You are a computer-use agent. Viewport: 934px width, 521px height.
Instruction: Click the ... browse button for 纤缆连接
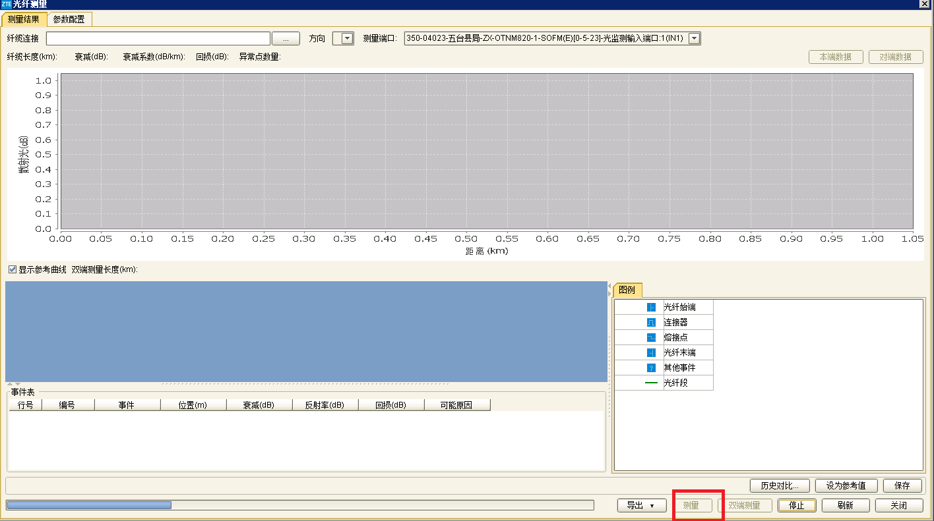tap(286, 39)
